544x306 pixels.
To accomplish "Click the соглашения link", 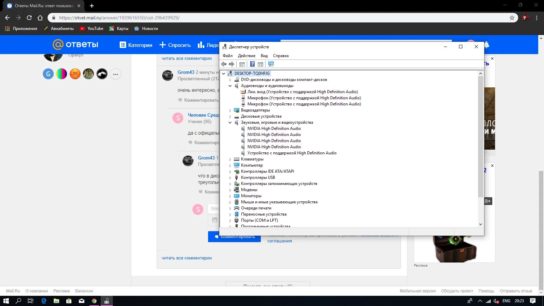I will [279, 241].
